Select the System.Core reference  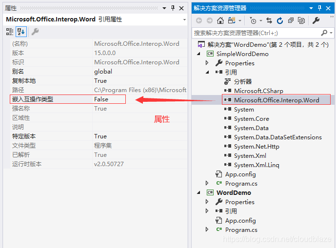(x=251, y=119)
